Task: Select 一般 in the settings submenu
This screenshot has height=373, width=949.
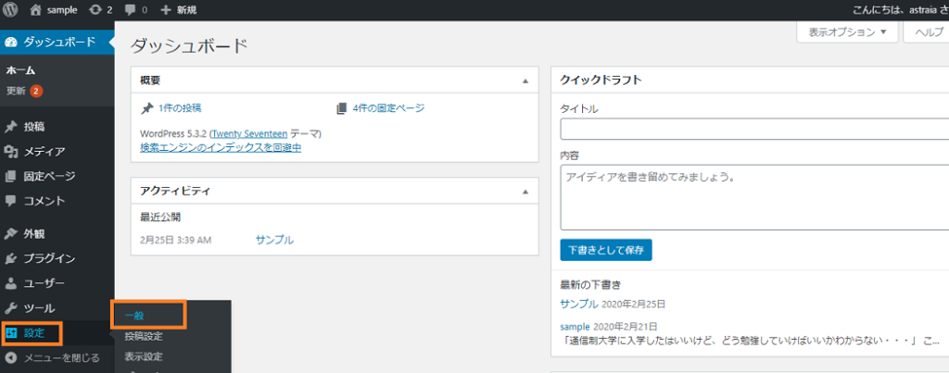Action: tap(135, 316)
